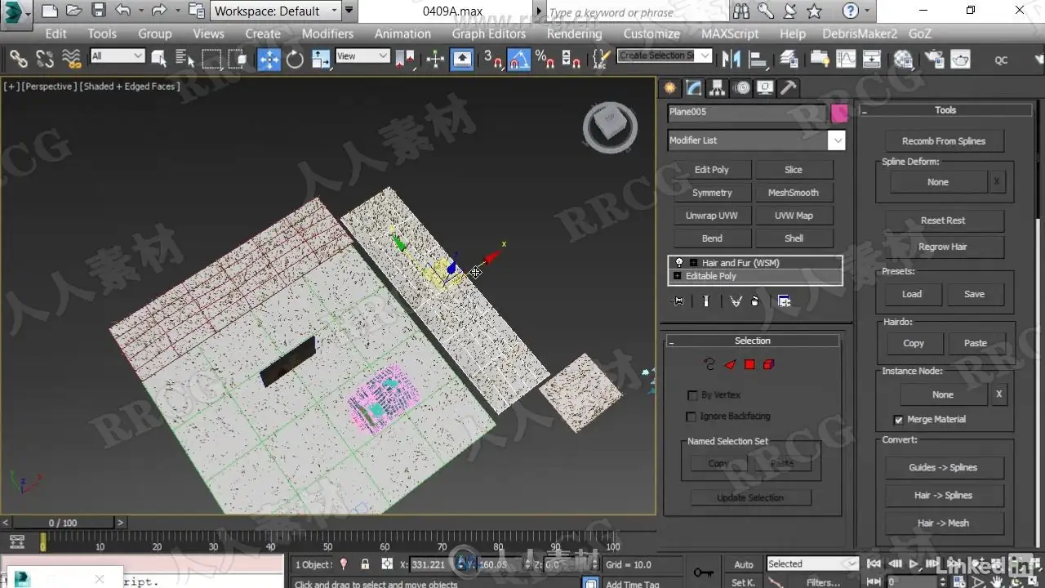Toggle Hair and Fur modifier lightbulb
Image resolution: width=1045 pixels, height=588 pixels.
[x=678, y=263]
